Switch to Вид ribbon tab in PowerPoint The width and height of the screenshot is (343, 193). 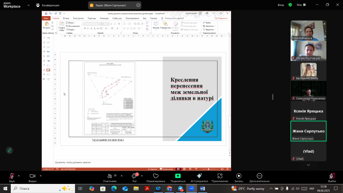(145, 18)
